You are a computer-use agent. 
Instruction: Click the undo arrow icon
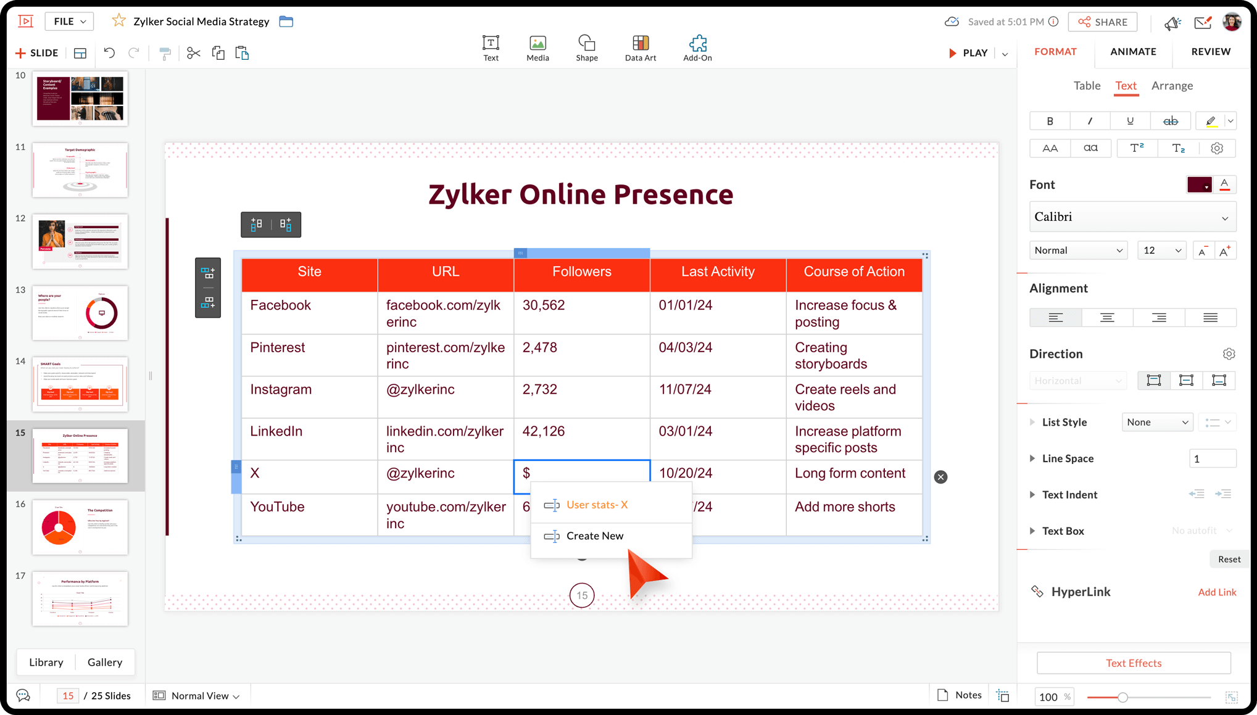[109, 53]
